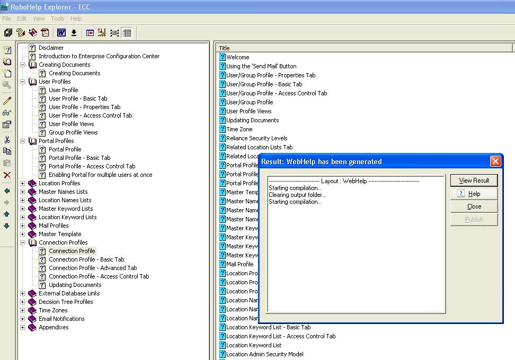This screenshot has width=515, height=360.
Task: Click the yellow pencil Edit icon
Action: point(7,101)
